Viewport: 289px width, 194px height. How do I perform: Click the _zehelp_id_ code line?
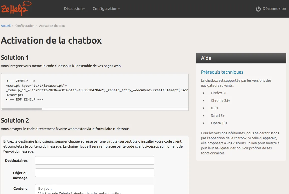click(x=97, y=90)
